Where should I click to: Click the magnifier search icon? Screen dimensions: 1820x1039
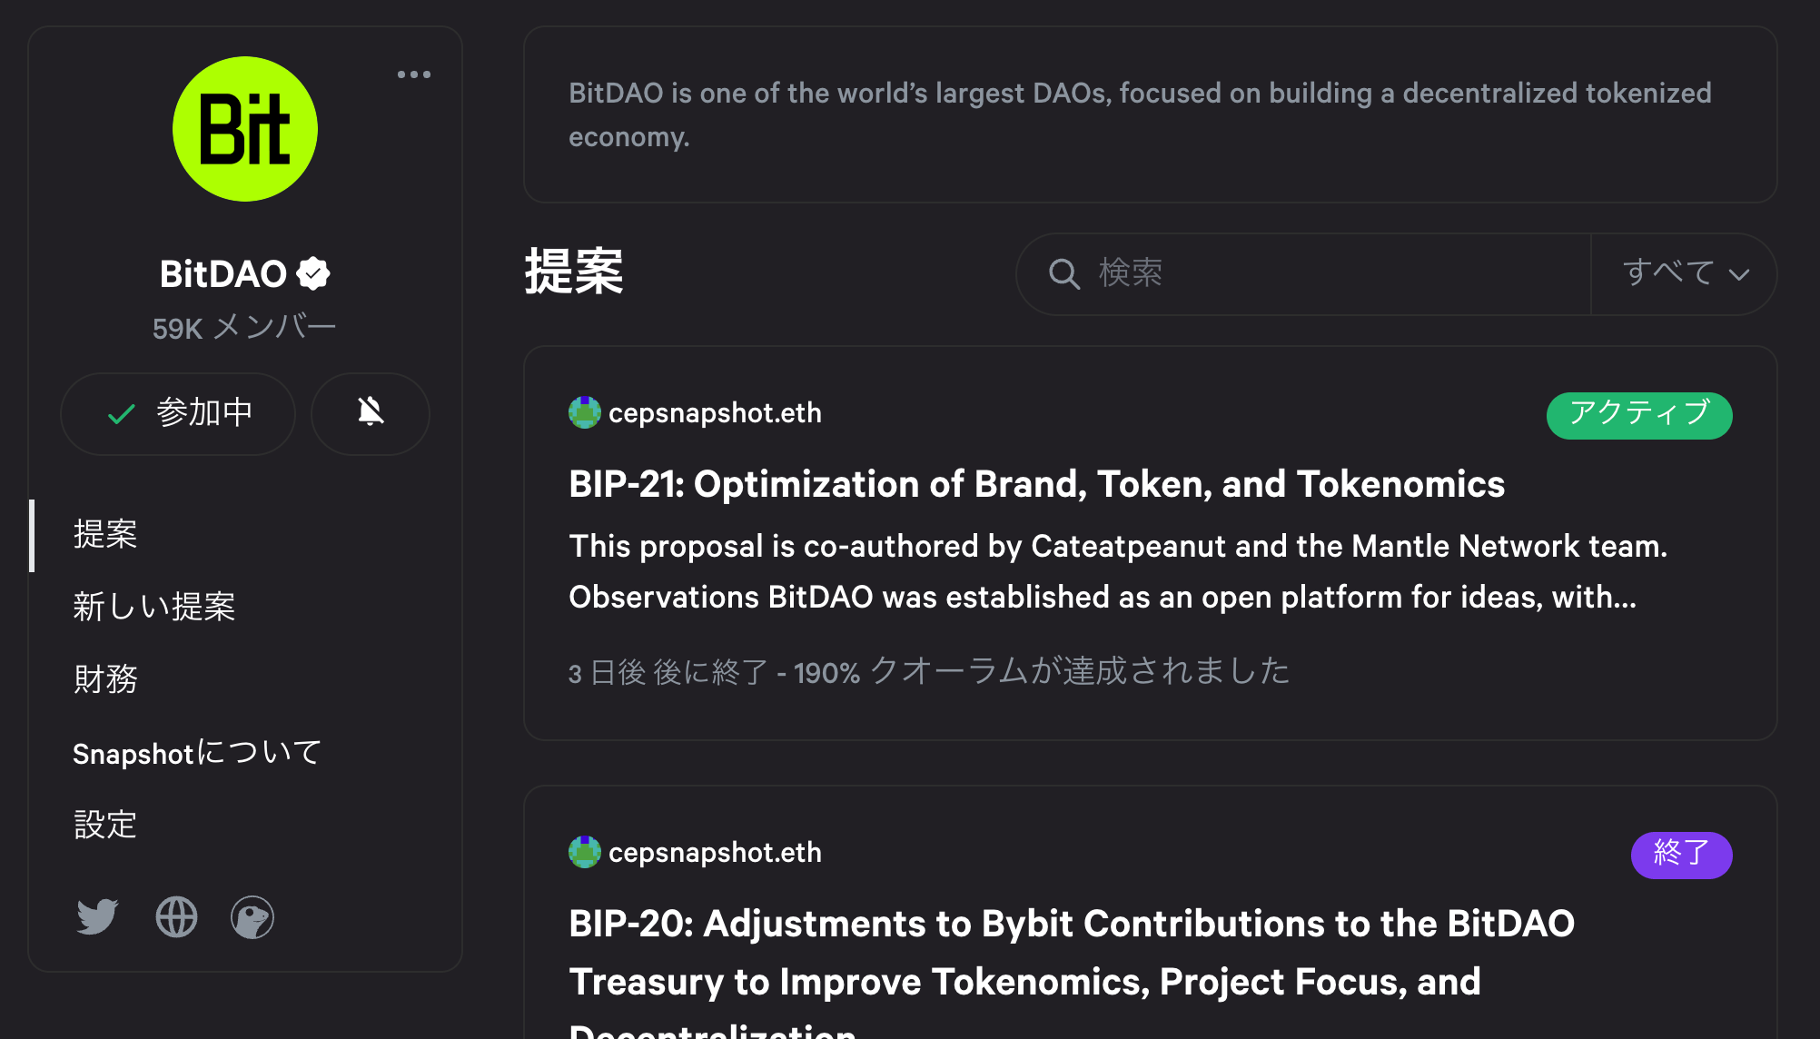tap(1064, 273)
